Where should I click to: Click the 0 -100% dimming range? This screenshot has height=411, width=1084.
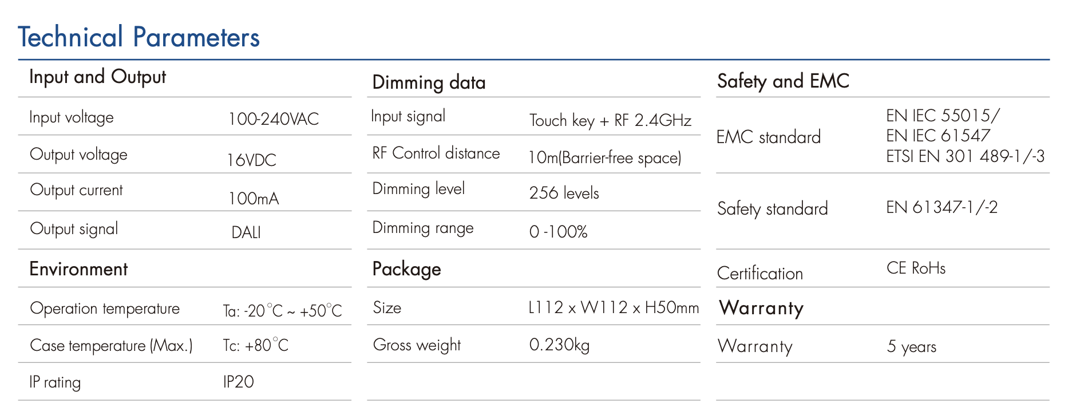[558, 232]
